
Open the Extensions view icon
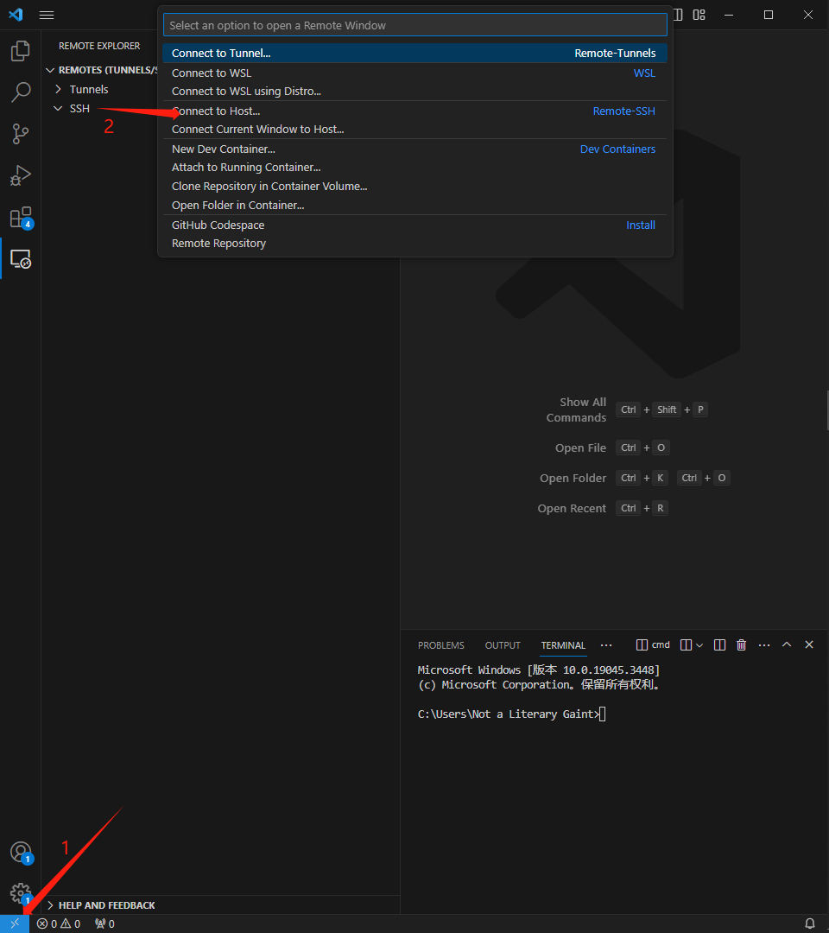tap(20, 217)
